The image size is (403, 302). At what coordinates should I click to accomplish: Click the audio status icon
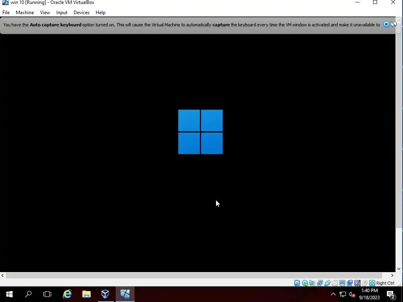point(312,283)
